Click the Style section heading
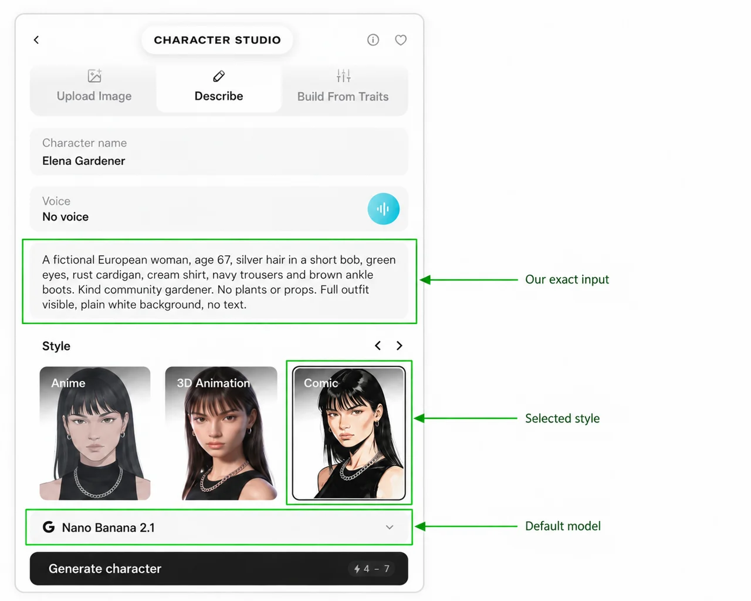Image resolution: width=751 pixels, height=601 pixels. tap(56, 346)
